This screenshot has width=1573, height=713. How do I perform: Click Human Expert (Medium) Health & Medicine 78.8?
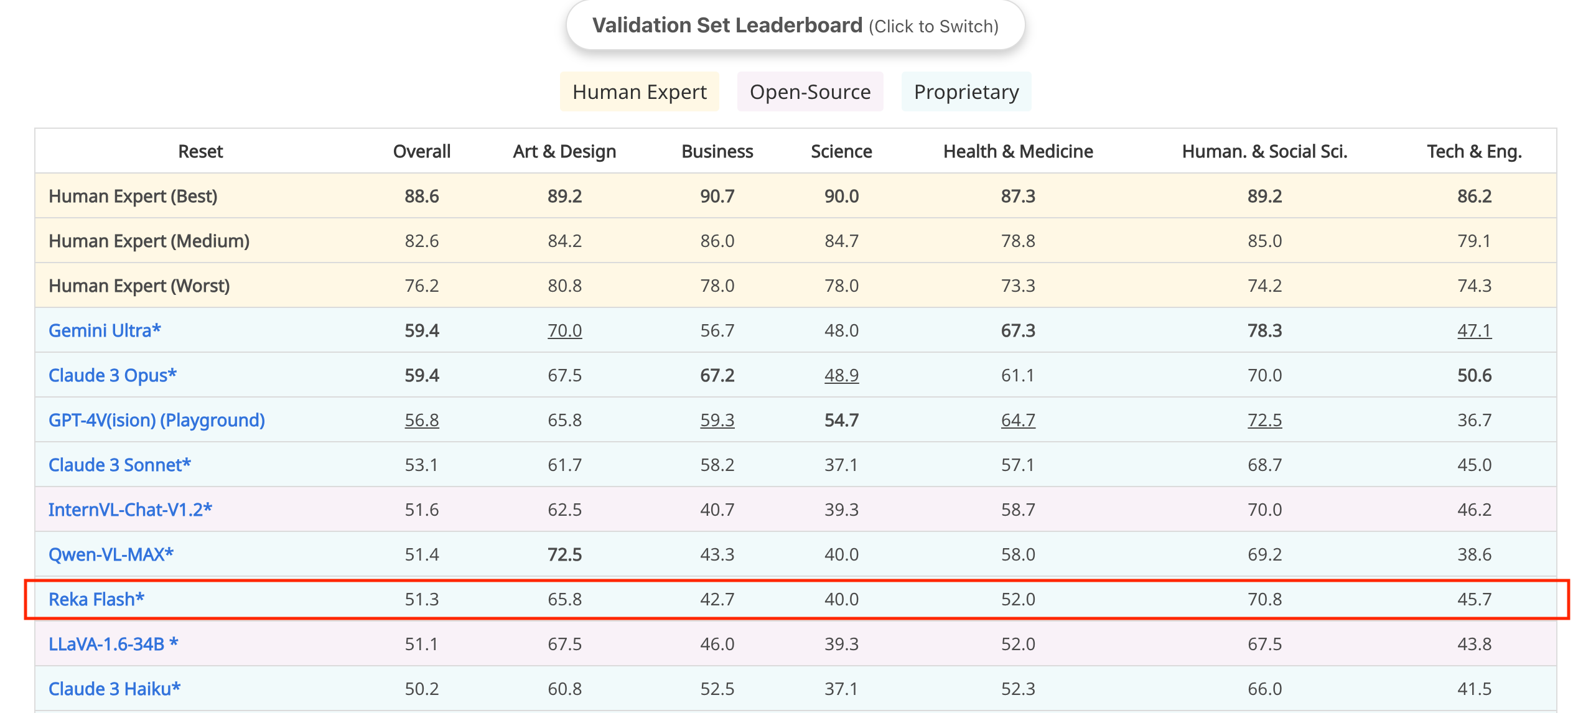coord(1018,241)
